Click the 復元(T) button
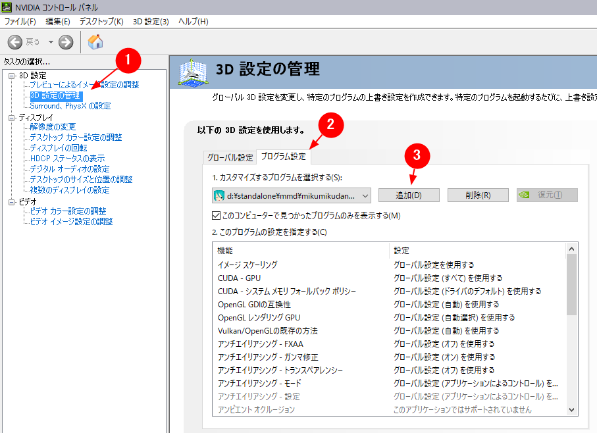The height and width of the screenshot is (433, 597). click(x=547, y=195)
